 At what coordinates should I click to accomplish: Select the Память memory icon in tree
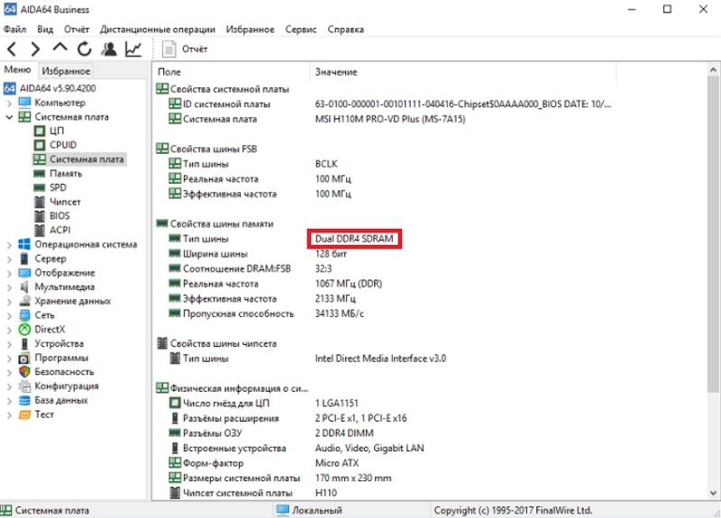[40, 174]
